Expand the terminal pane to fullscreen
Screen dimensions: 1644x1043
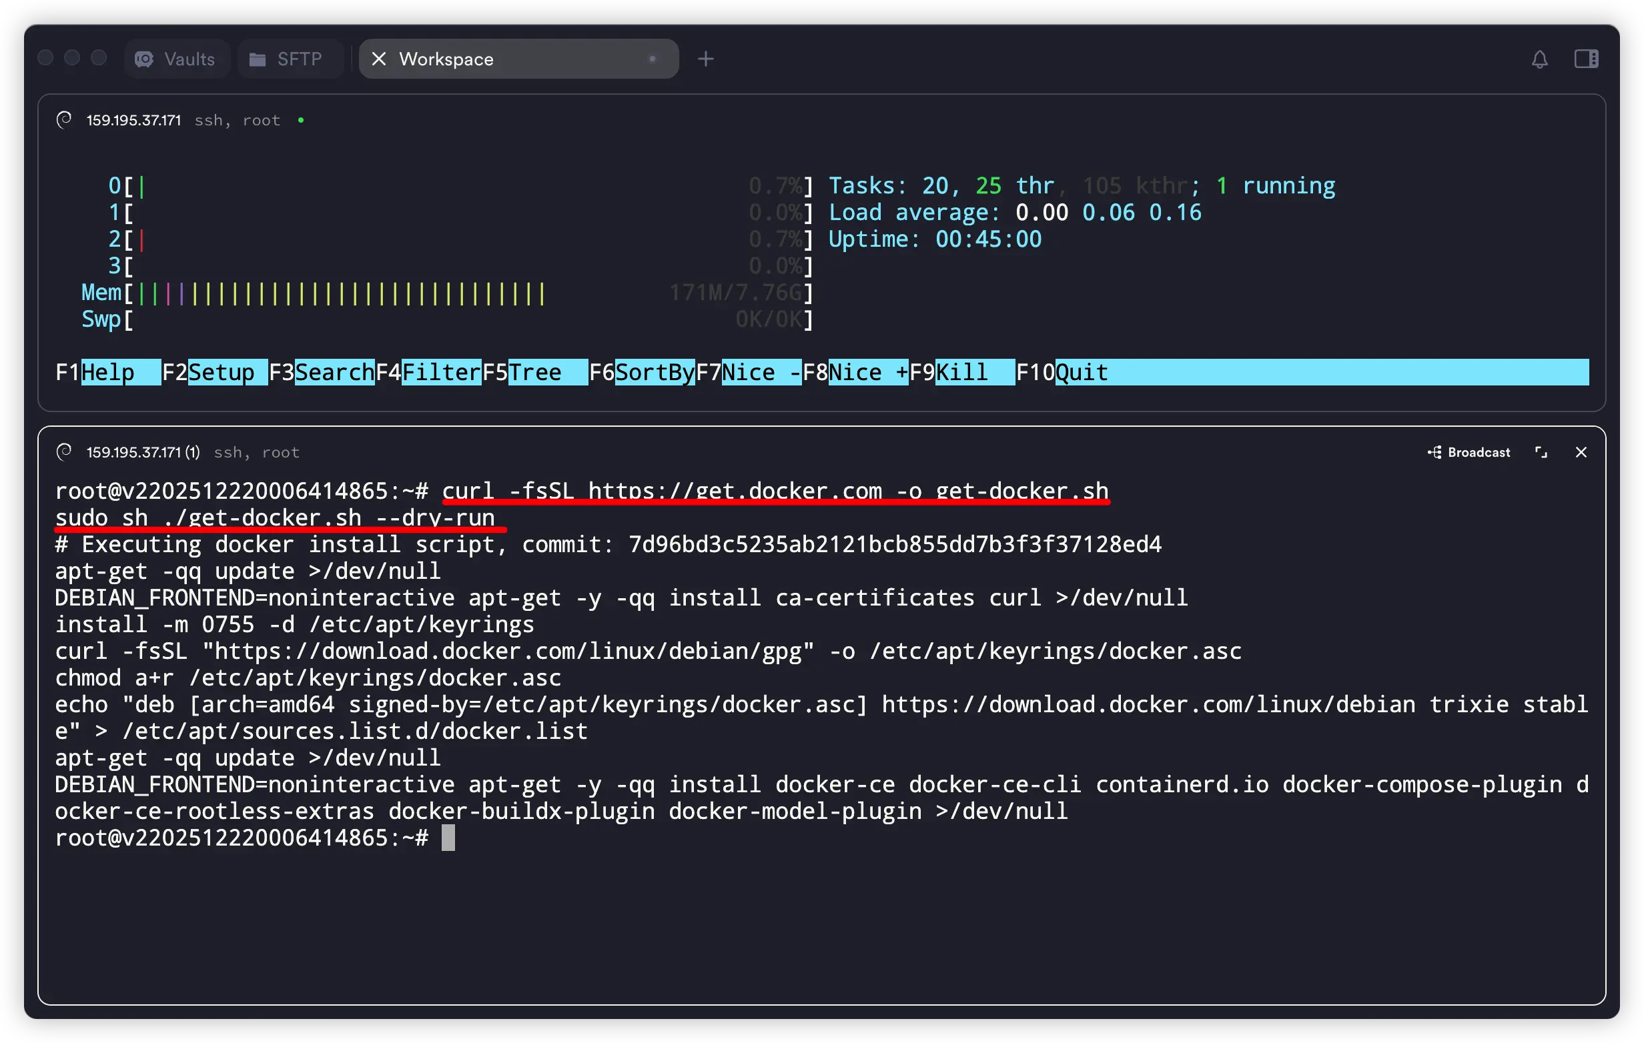tap(1541, 452)
